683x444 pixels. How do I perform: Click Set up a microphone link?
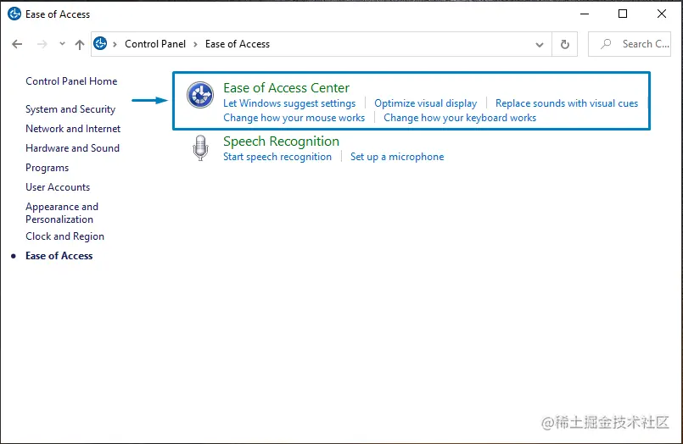(x=397, y=157)
